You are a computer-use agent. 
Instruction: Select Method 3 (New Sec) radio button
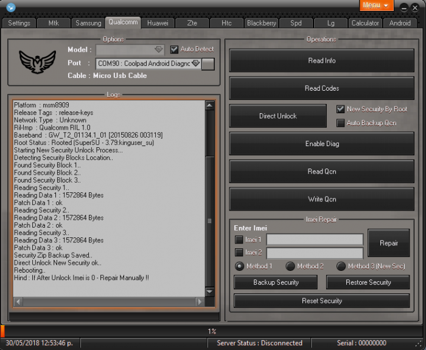click(341, 266)
